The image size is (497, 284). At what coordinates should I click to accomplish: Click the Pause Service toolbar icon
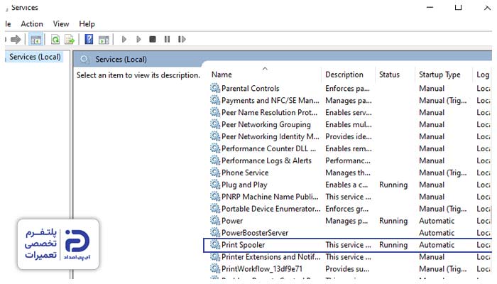tap(168, 40)
